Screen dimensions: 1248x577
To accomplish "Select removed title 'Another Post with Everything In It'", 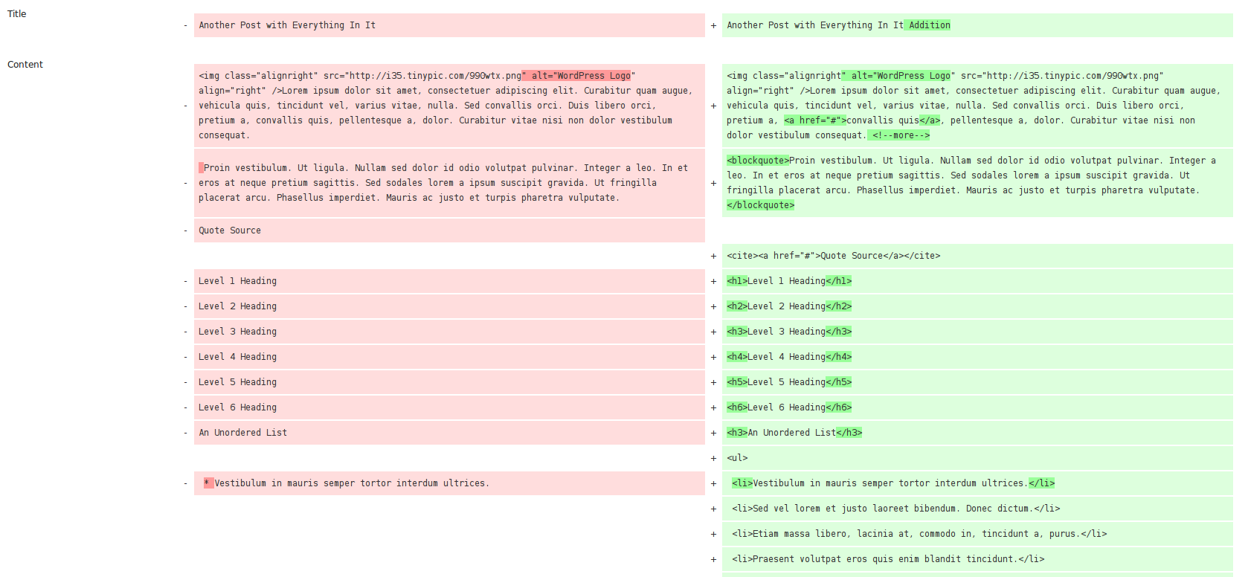I will click(x=449, y=25).
